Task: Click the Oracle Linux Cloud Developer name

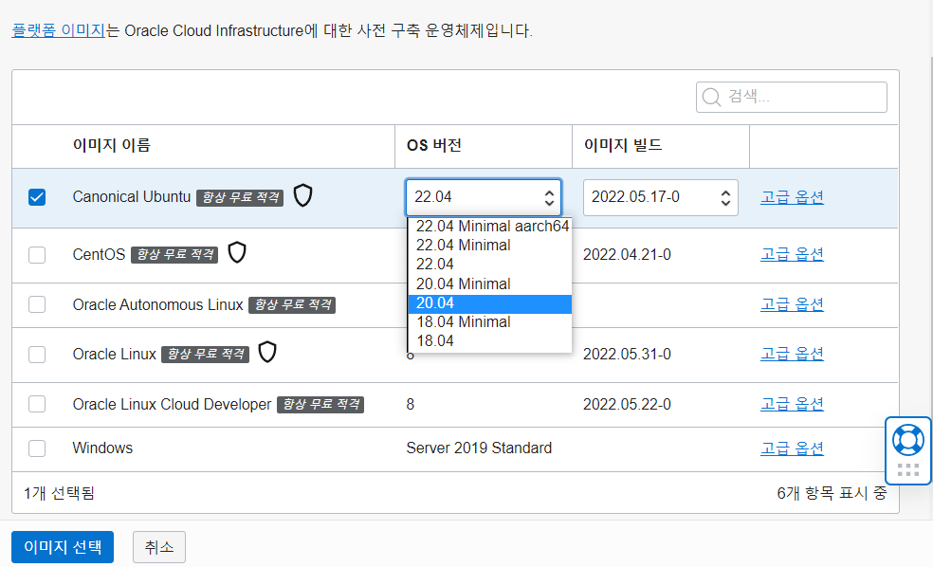Action: (172, 405)
